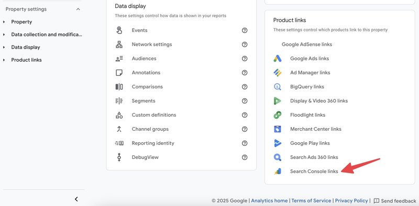The height and width of the screenshot is (206, 419).
Task: Select Product links in the sidebar
Action: point(27,60)
